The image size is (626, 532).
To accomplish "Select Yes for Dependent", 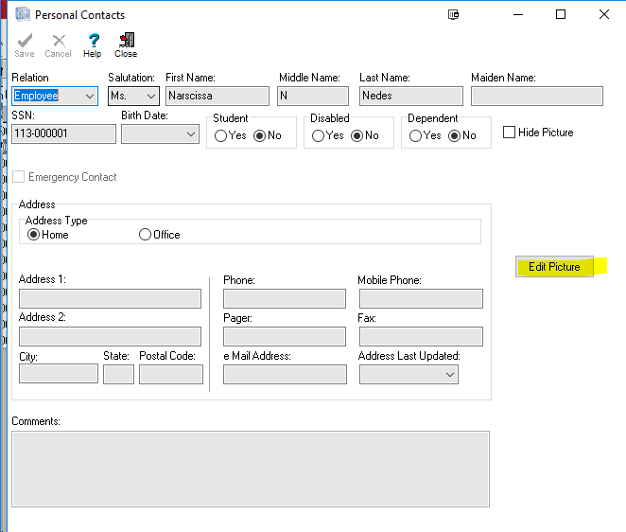I will point(414,135).
